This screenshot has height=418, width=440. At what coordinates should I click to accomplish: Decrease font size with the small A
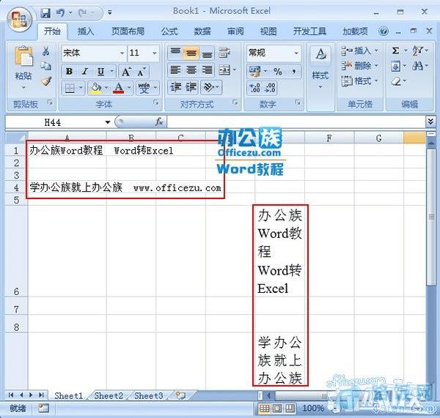[x=142, y=72]
